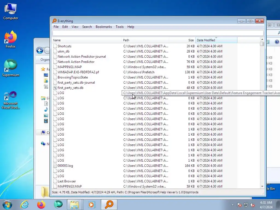Select the first_party_sets.db-journal entry
The height and width of the screenshot is (210, 280).
[76, 83]
